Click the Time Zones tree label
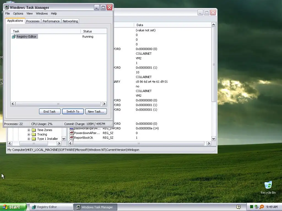282x211 pixels. coord(45,130)
